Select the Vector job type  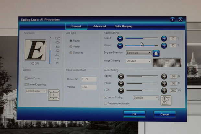pyautogui.click(x=71, y=47)
